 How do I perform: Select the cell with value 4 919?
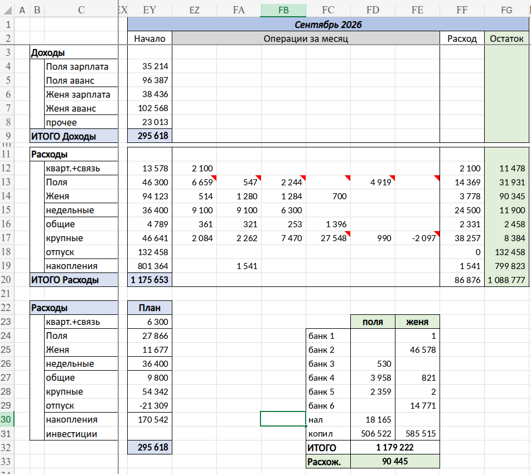click(373, 182)
